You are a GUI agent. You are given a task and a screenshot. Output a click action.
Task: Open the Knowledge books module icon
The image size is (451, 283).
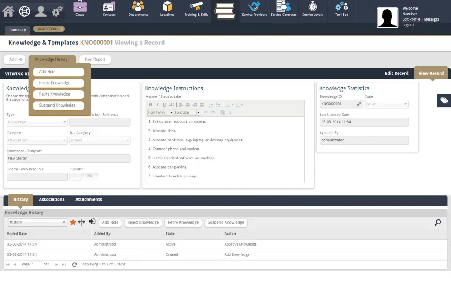coord(225,11)
